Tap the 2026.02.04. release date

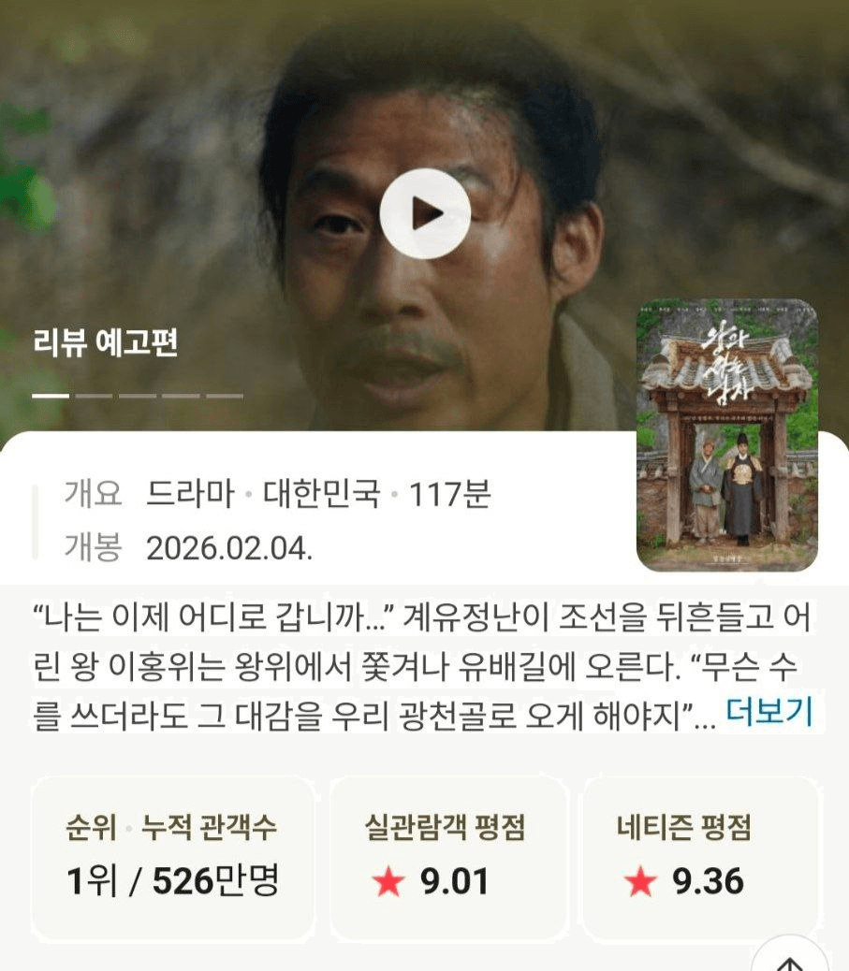[229, 548]
